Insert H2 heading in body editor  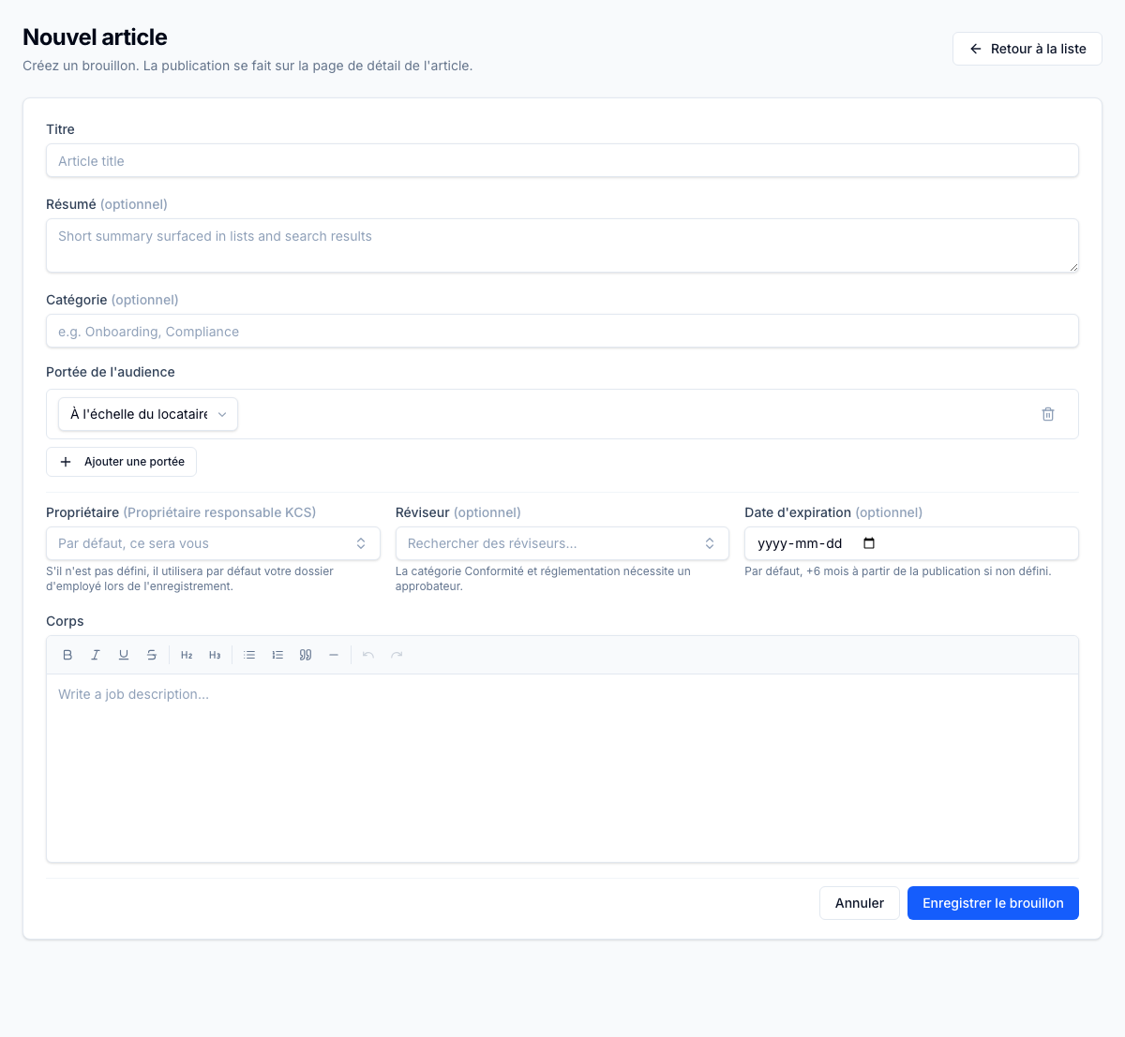coord(187,655)
